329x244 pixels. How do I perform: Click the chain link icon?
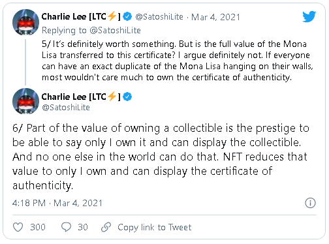point(106,227)
